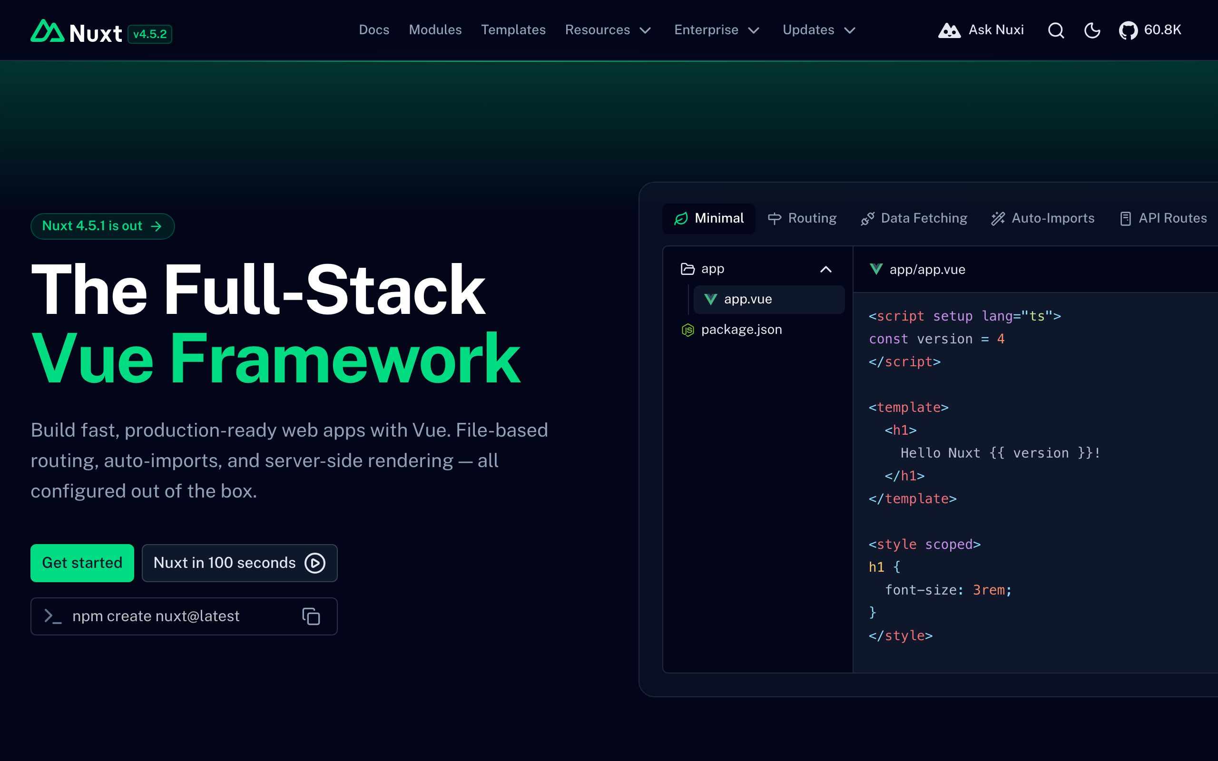Select the Minimal tab
The height and width of the screenshot is (761, 1218).
(708, 218)
